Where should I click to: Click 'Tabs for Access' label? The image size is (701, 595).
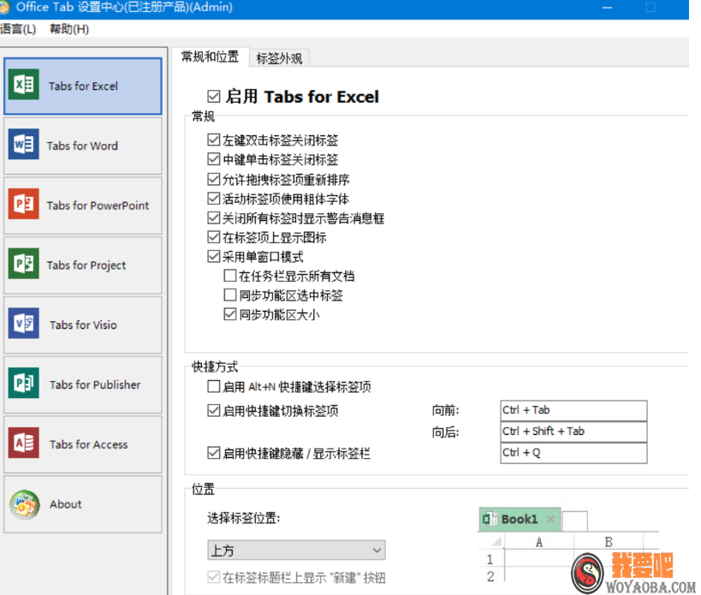coord(88,444)
